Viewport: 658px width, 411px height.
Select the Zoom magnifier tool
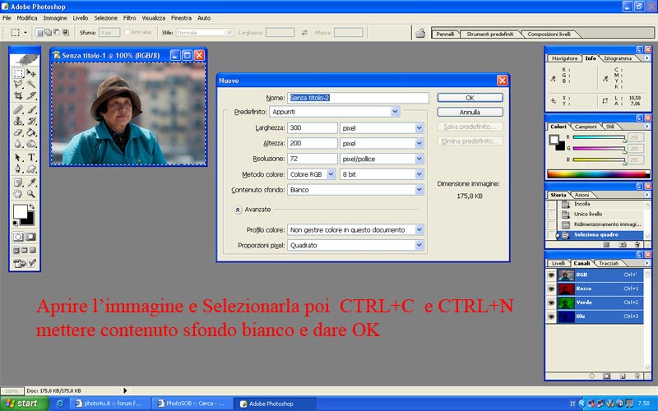point(31,194)
